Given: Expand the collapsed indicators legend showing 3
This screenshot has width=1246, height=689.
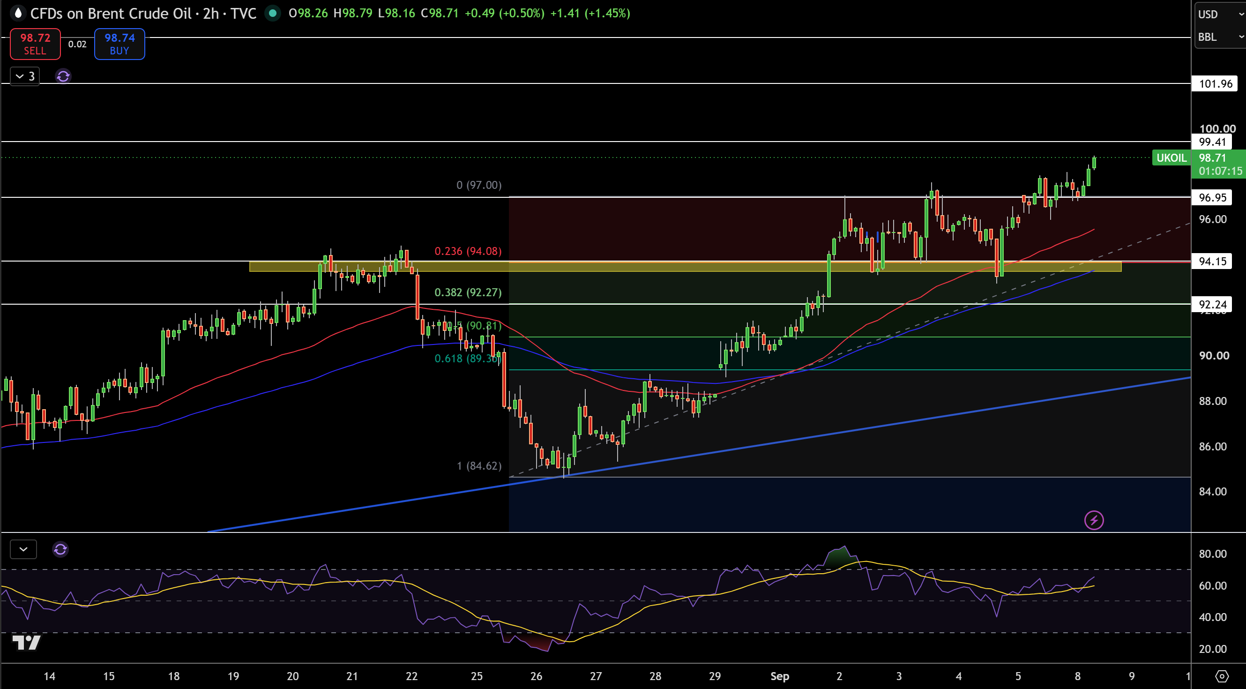Looking at the screenshot, I should [25, 76].
